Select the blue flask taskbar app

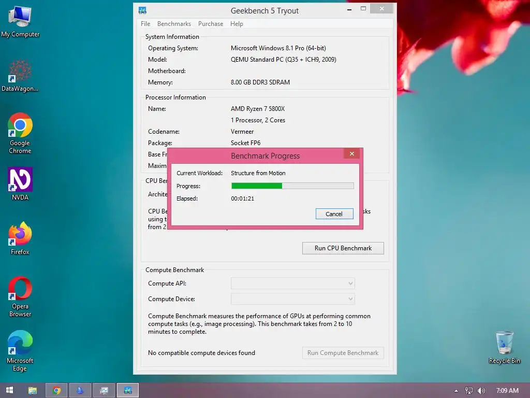[80, 391]
